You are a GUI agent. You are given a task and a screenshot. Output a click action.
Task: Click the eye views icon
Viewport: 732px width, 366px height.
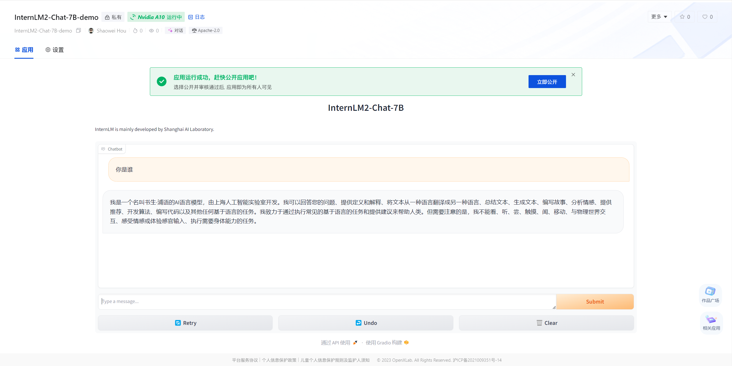(x=151, y=30)
